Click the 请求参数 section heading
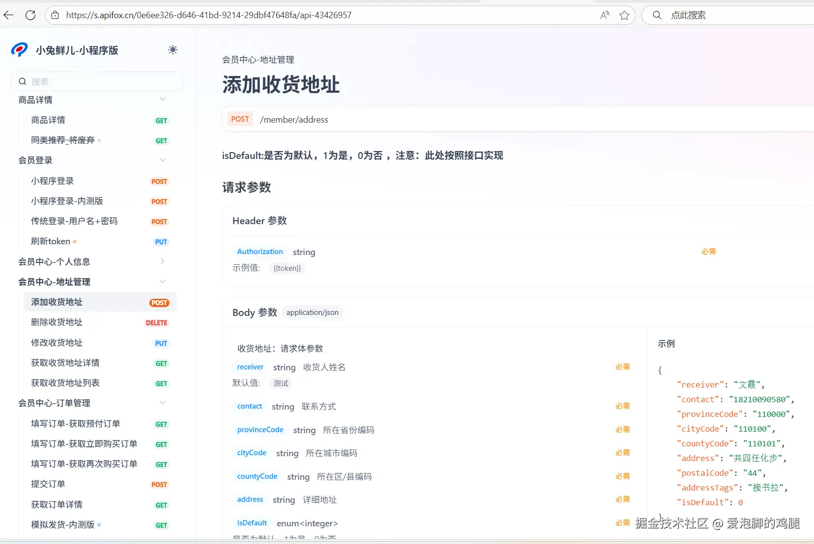 tap(247, 187)
